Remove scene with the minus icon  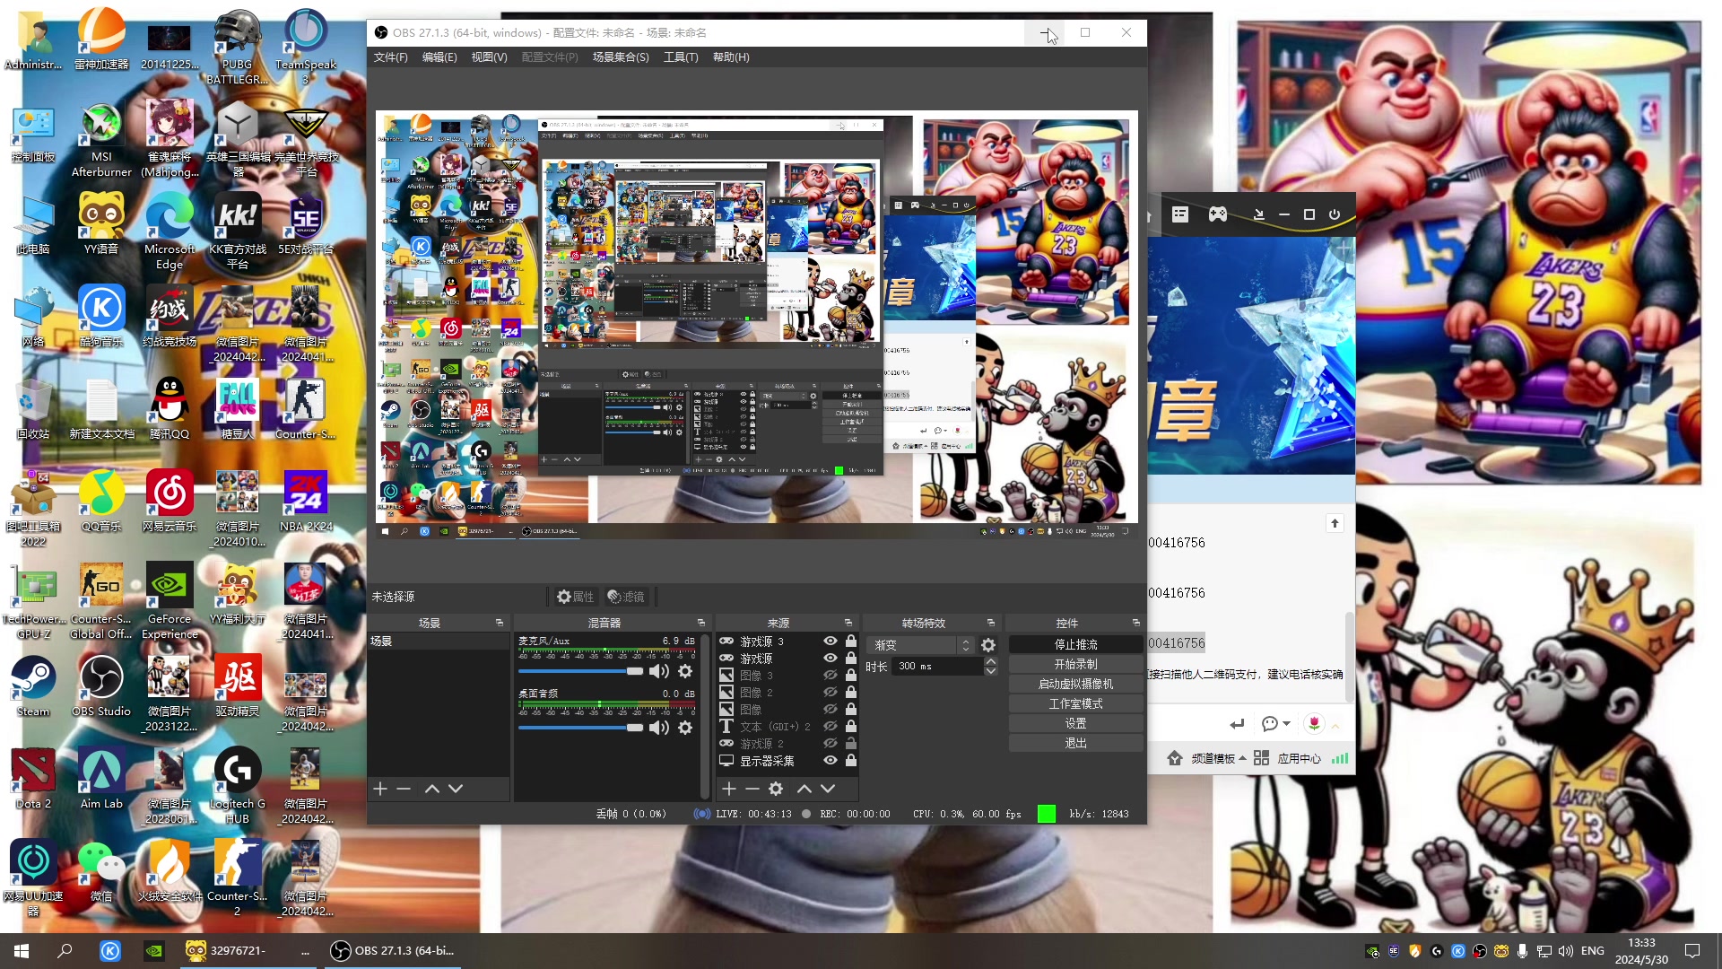point(404,789)
